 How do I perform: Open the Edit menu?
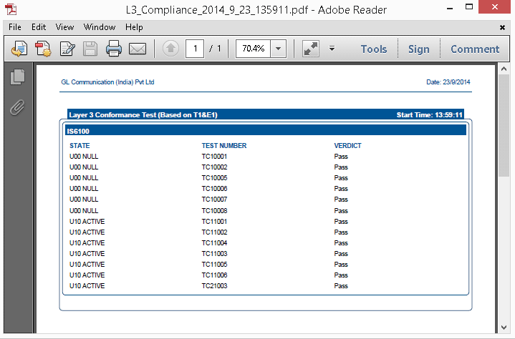39,27
